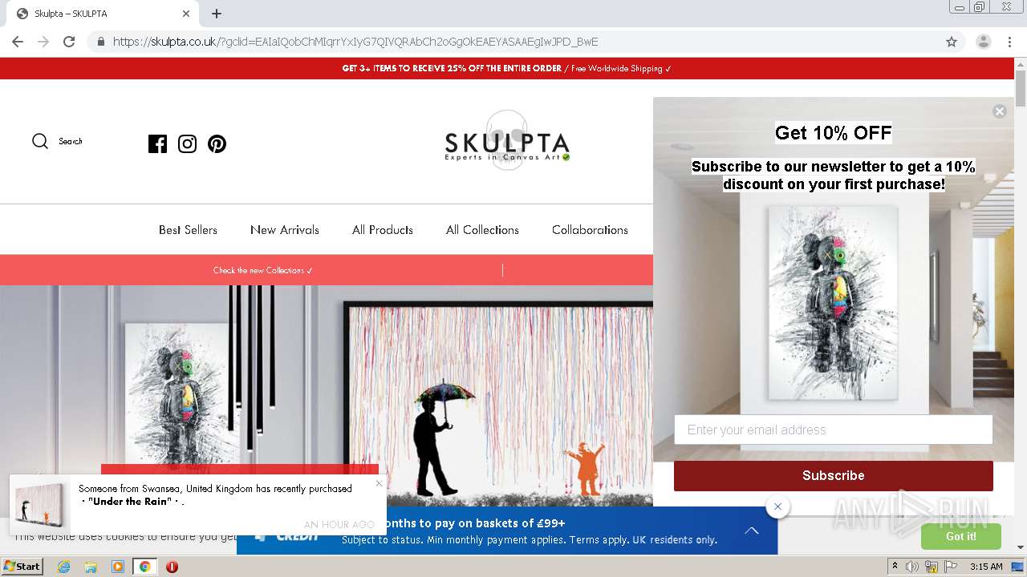Close the 10% OFF newsletter popup
This screenshot has height=577, width=1027.
pos(999,111)
